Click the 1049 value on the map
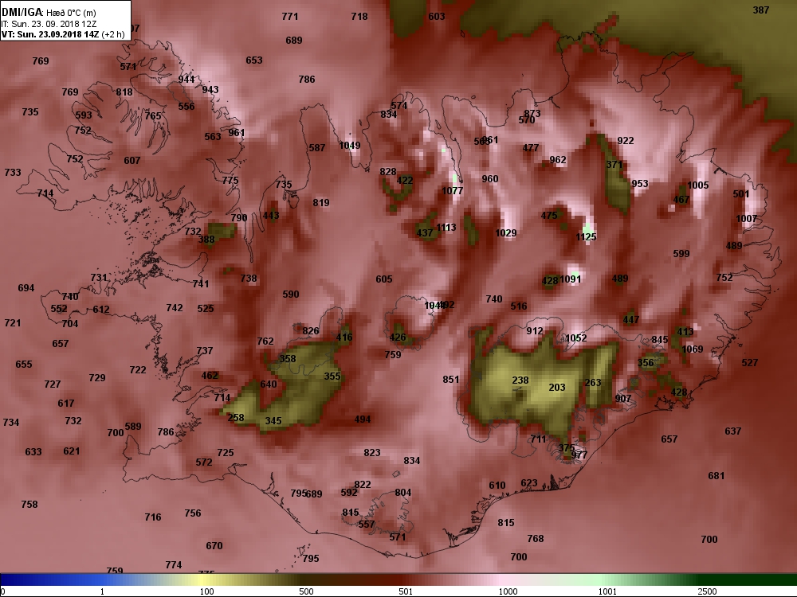The width and height of the screenshot is (797, 597). pyautogui.click(x=350, y=145)
